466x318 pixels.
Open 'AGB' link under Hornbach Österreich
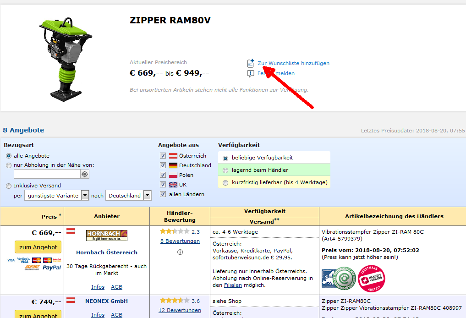pos(116,287)
